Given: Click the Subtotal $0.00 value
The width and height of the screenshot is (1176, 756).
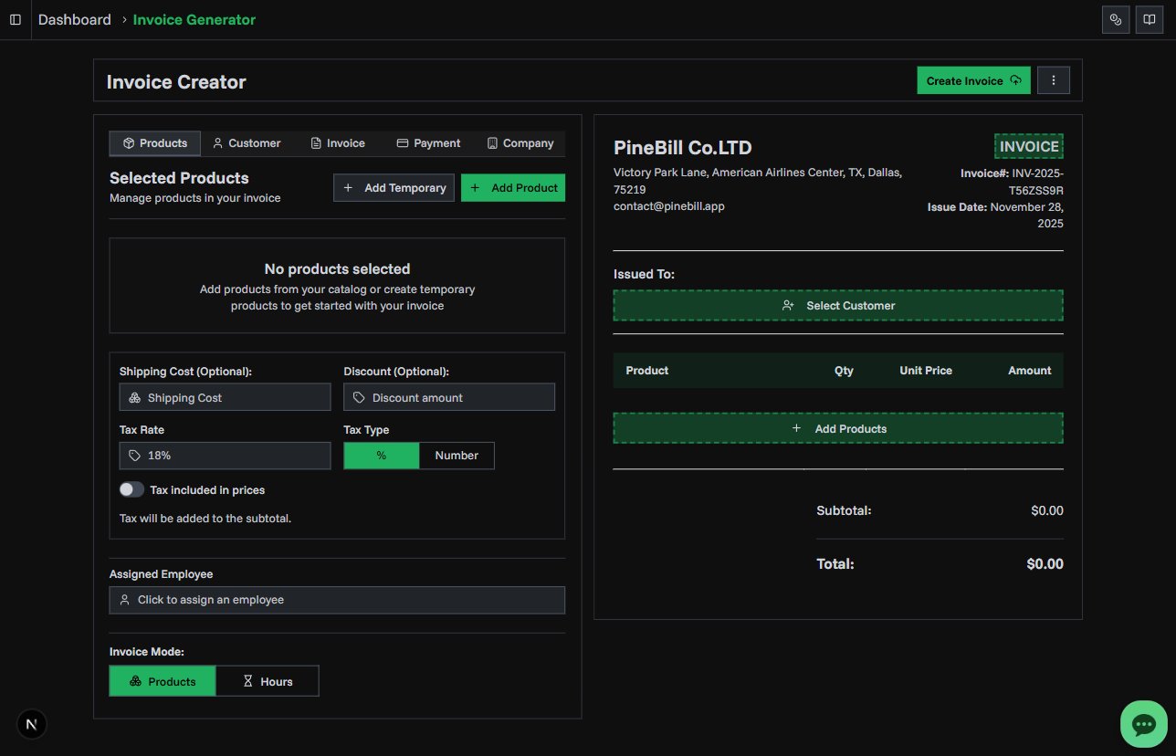Looking at the screenshot, I should (x=1047, y=510).
